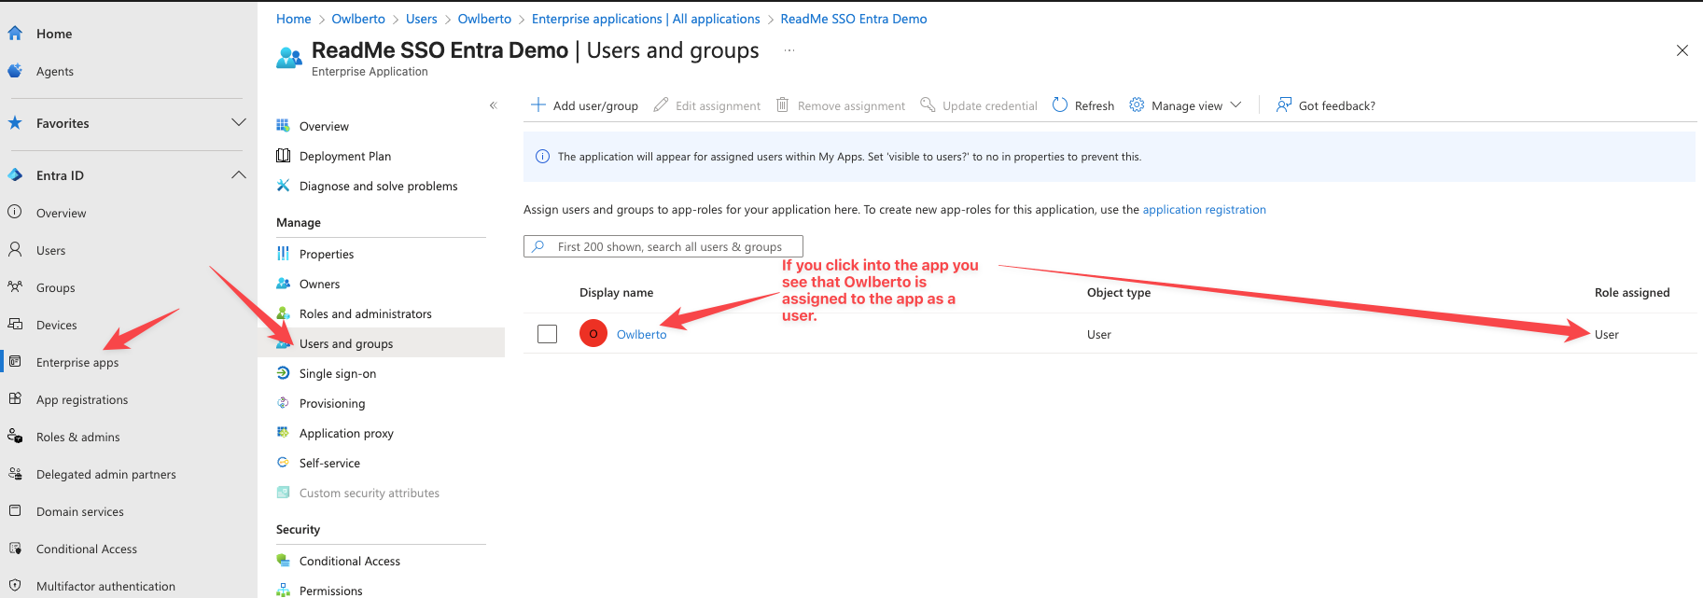Click the Domain services icon
Viewport: 1703px width, 598px height.
point(15,511)
